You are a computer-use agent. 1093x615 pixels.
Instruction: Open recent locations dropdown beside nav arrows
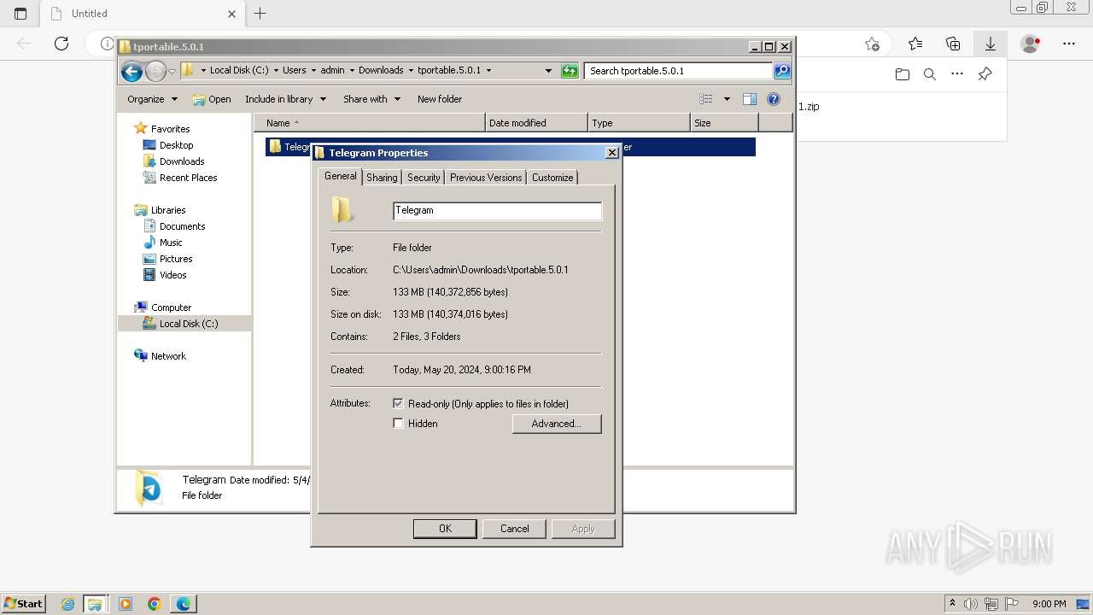click(x=172, y=71)
